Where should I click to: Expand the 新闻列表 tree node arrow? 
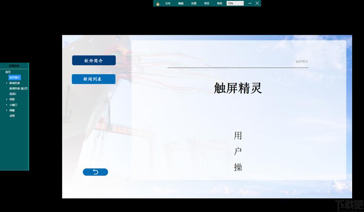pos(7,83)
